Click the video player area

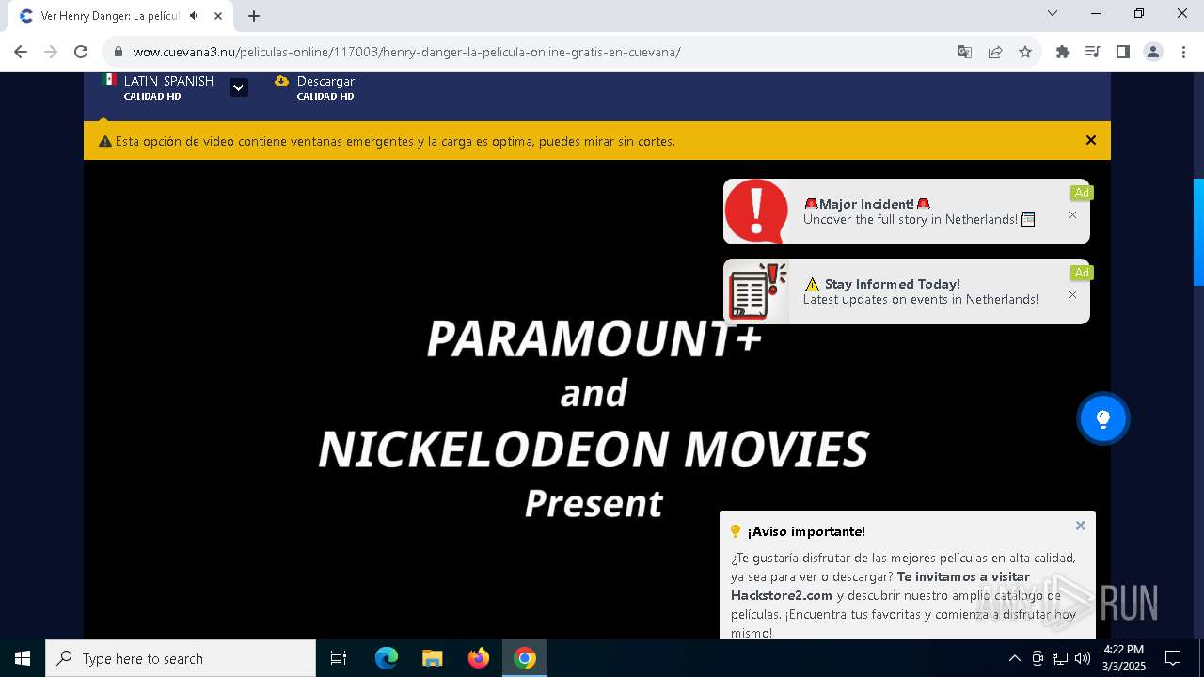(x=596, y=400)
